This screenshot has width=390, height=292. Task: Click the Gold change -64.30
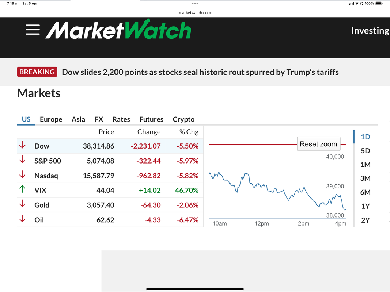151,205
